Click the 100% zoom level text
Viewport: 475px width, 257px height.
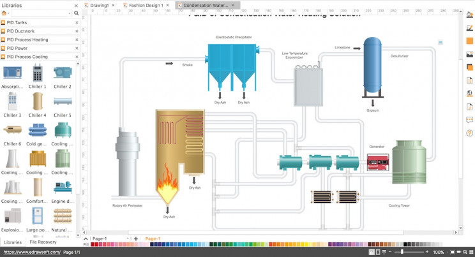coord(439,252)
